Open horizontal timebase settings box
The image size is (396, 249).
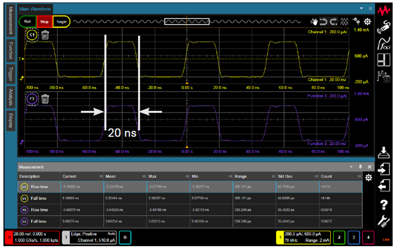[33, 237]
